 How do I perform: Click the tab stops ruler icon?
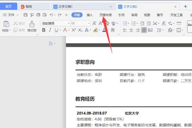tap(179, 23)
